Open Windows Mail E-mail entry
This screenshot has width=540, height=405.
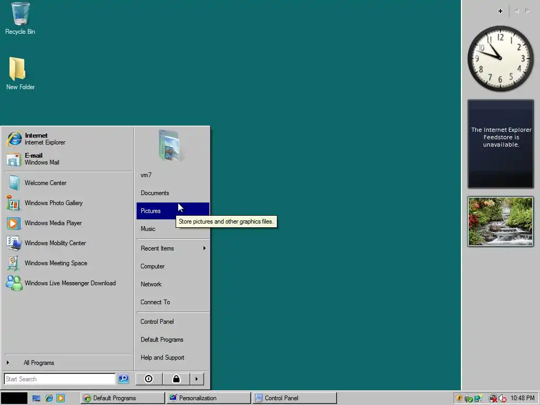(67, 159)
